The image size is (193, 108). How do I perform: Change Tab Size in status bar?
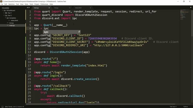click(x=173, y=107)
